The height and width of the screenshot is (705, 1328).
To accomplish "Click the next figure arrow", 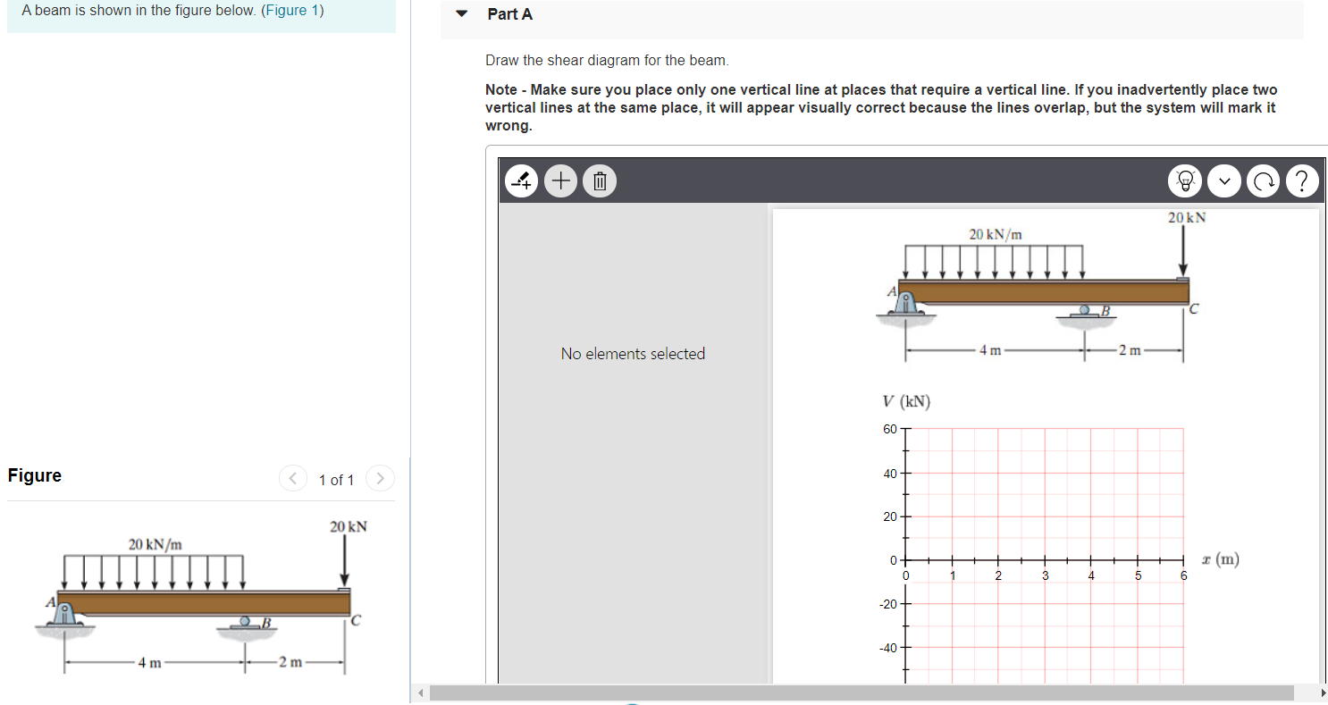I will [x=380, y=478].
